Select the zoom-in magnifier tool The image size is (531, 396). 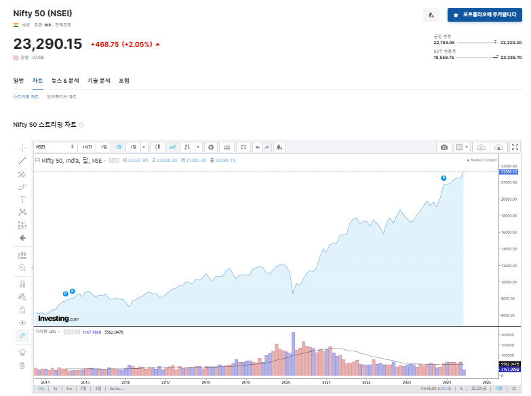pos(22,268)
